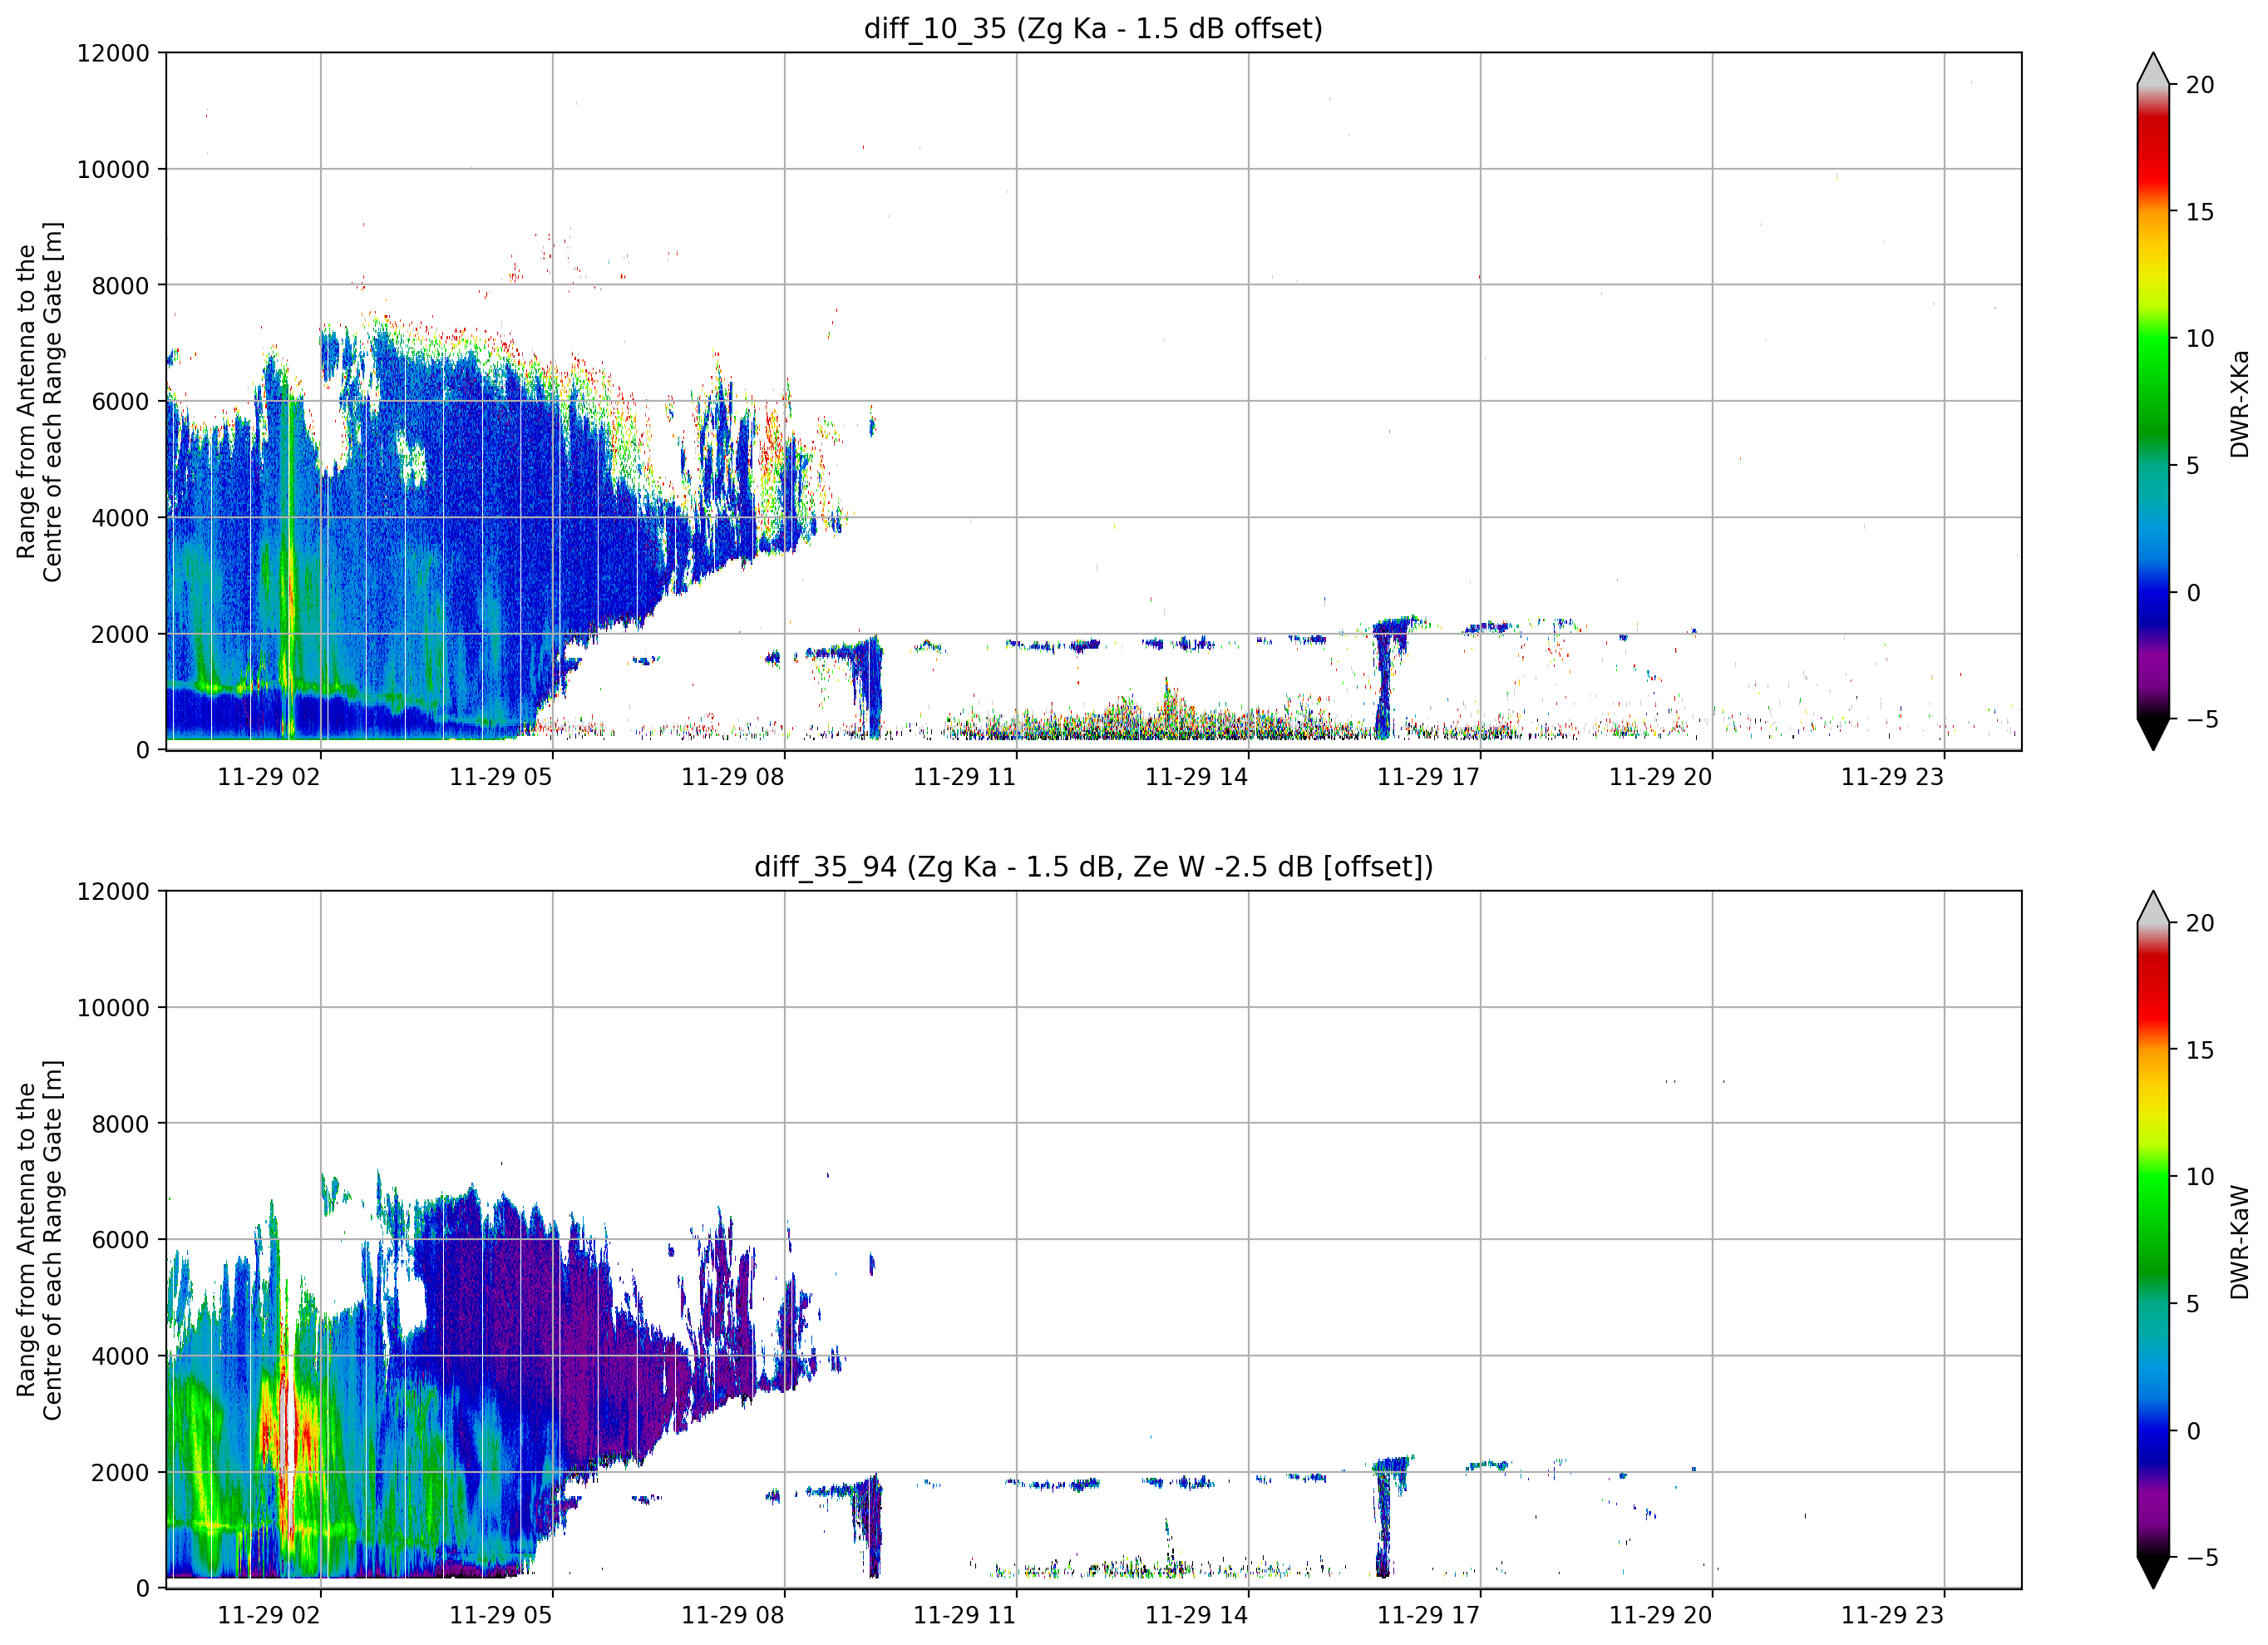This screenshot has height=1645, width=2268.
Task: Select "11-29 05" x-tick under the diff_35_94 plot
Action: pos(501,1615)
